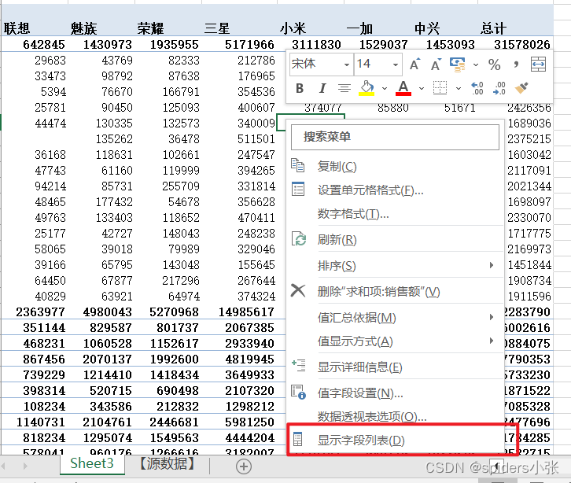This screenshot has height=483, width=571.
Task: Select the 荣耀 column header
Action: point(150,28)
